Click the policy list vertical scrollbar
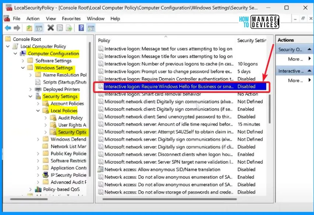 click(x=270, y=109)
